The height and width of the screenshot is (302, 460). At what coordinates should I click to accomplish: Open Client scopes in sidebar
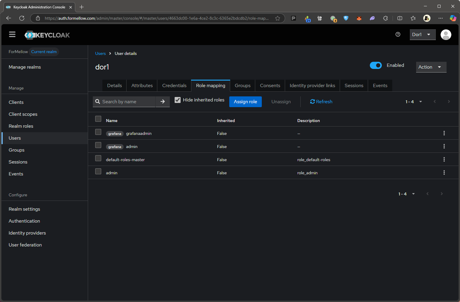(x=45, y=114)
